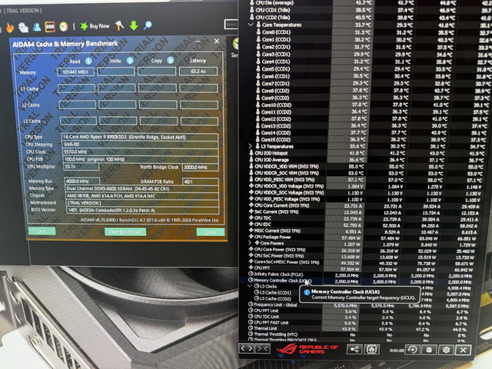Expand the L3 Temperatures group

[x=250, y=146]
